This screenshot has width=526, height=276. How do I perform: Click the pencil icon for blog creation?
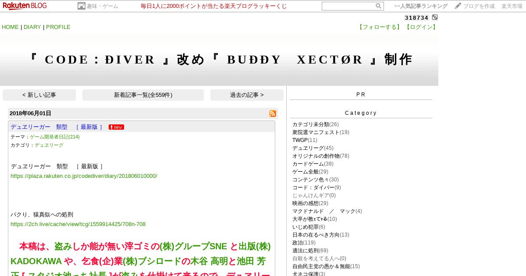458,6
